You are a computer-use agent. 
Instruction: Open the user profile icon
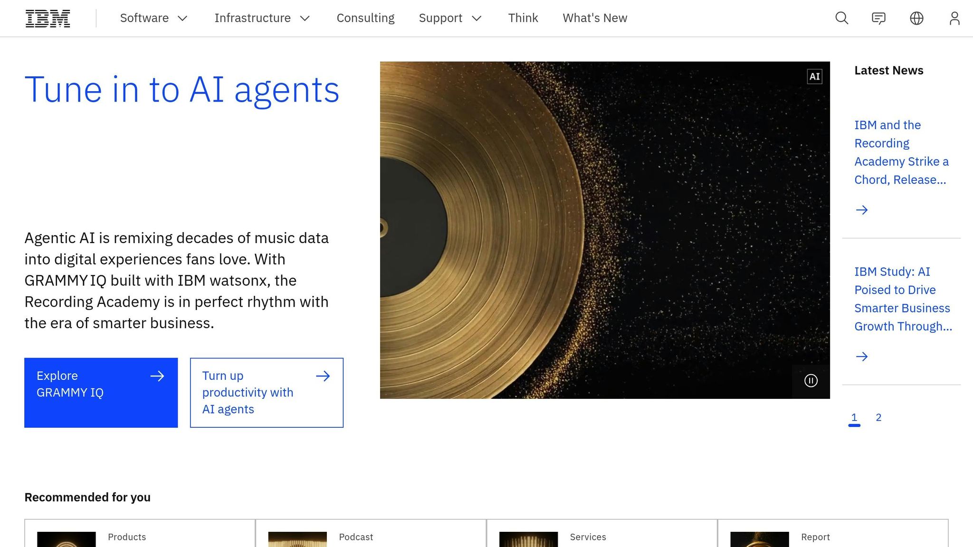954,18
